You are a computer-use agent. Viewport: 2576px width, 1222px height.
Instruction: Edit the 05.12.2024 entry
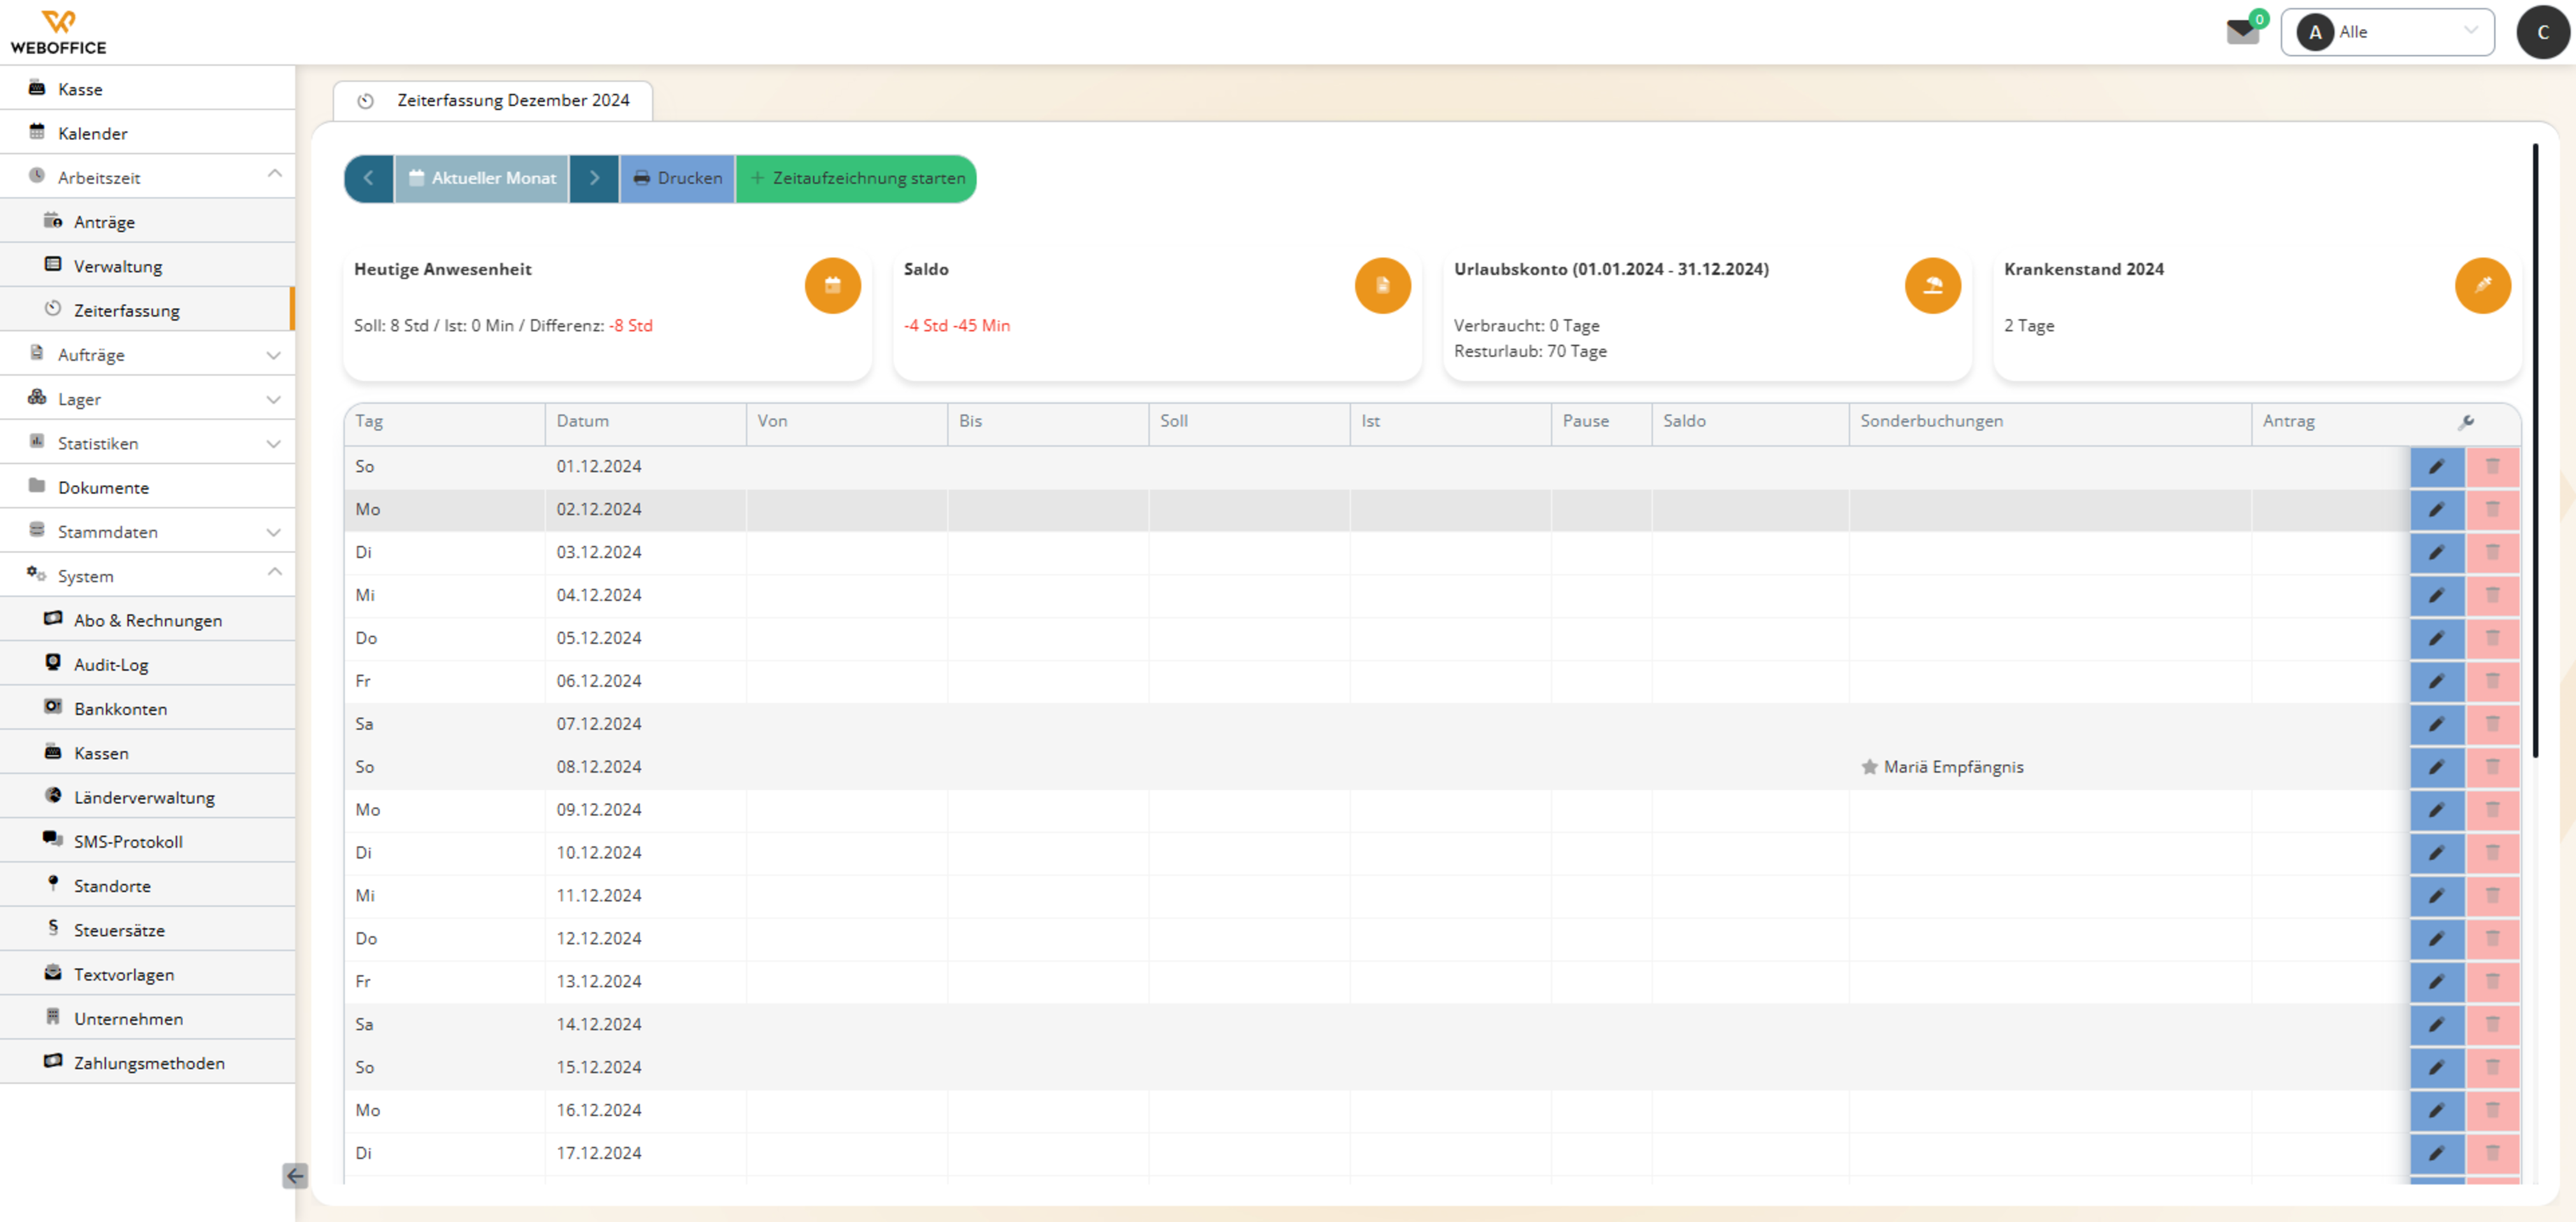(x=2437, y=639)
